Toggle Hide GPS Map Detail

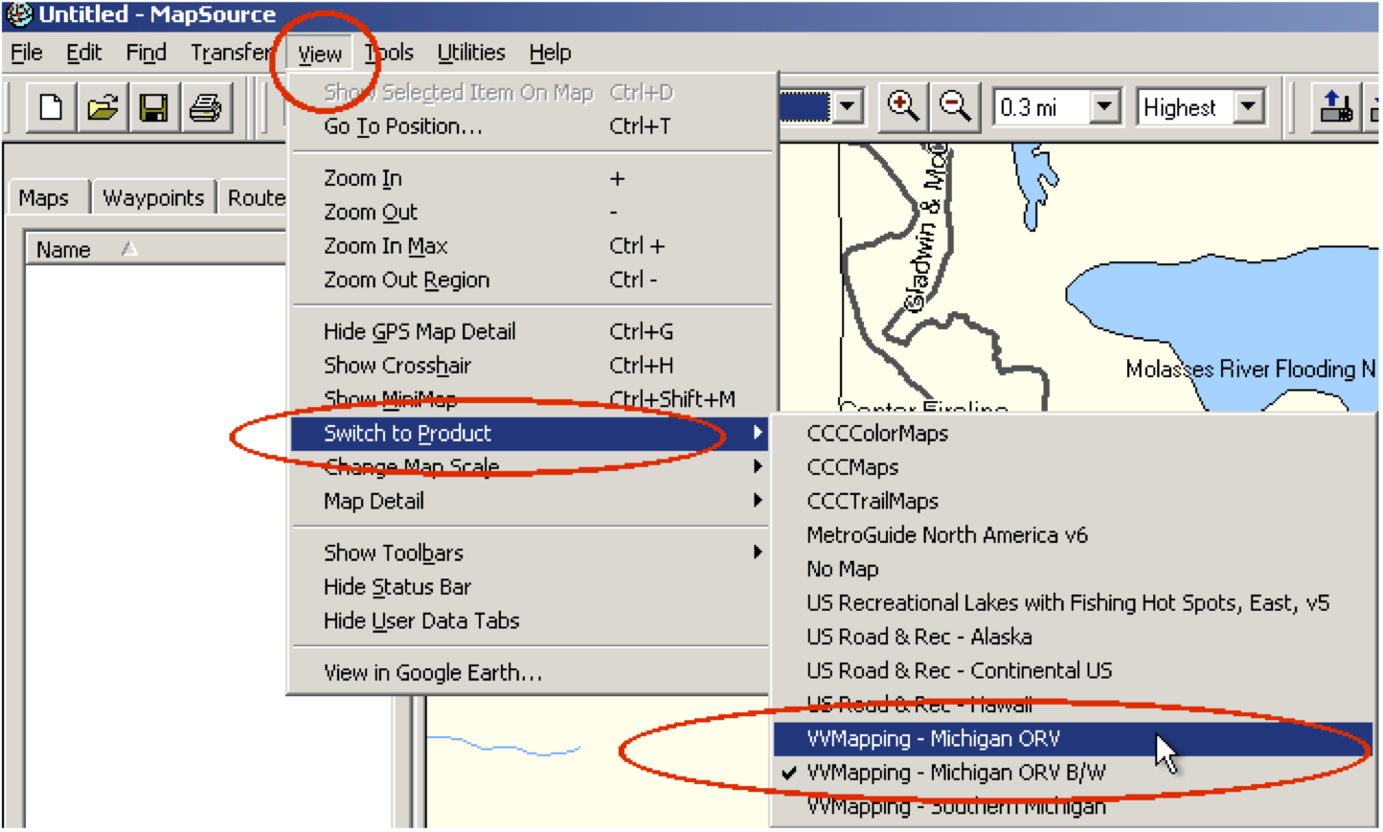point(530,331)
